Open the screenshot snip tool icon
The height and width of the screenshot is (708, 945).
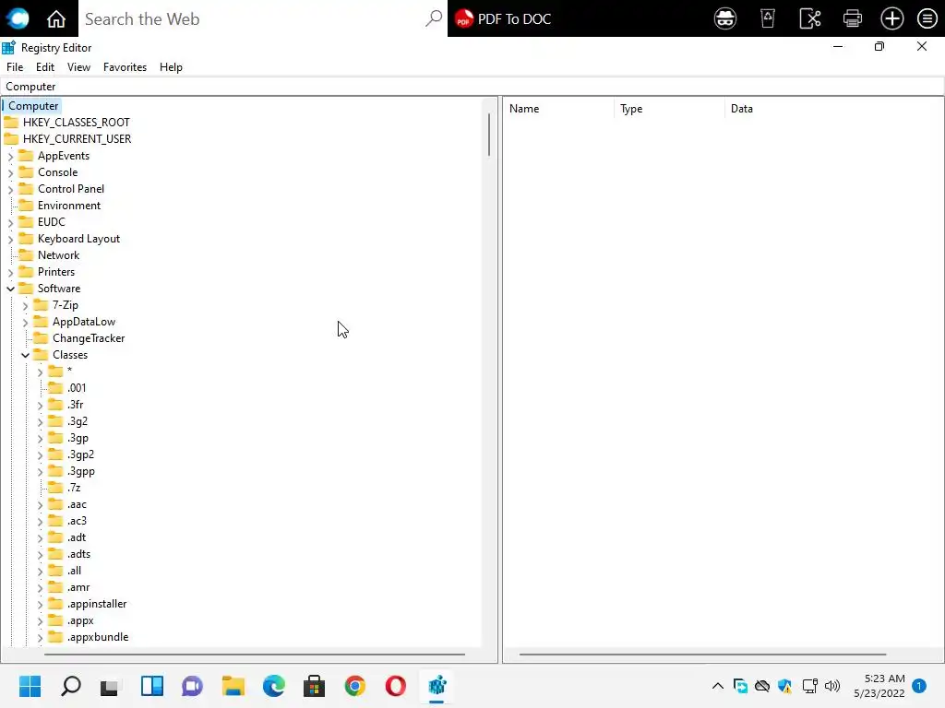point(810,18)
